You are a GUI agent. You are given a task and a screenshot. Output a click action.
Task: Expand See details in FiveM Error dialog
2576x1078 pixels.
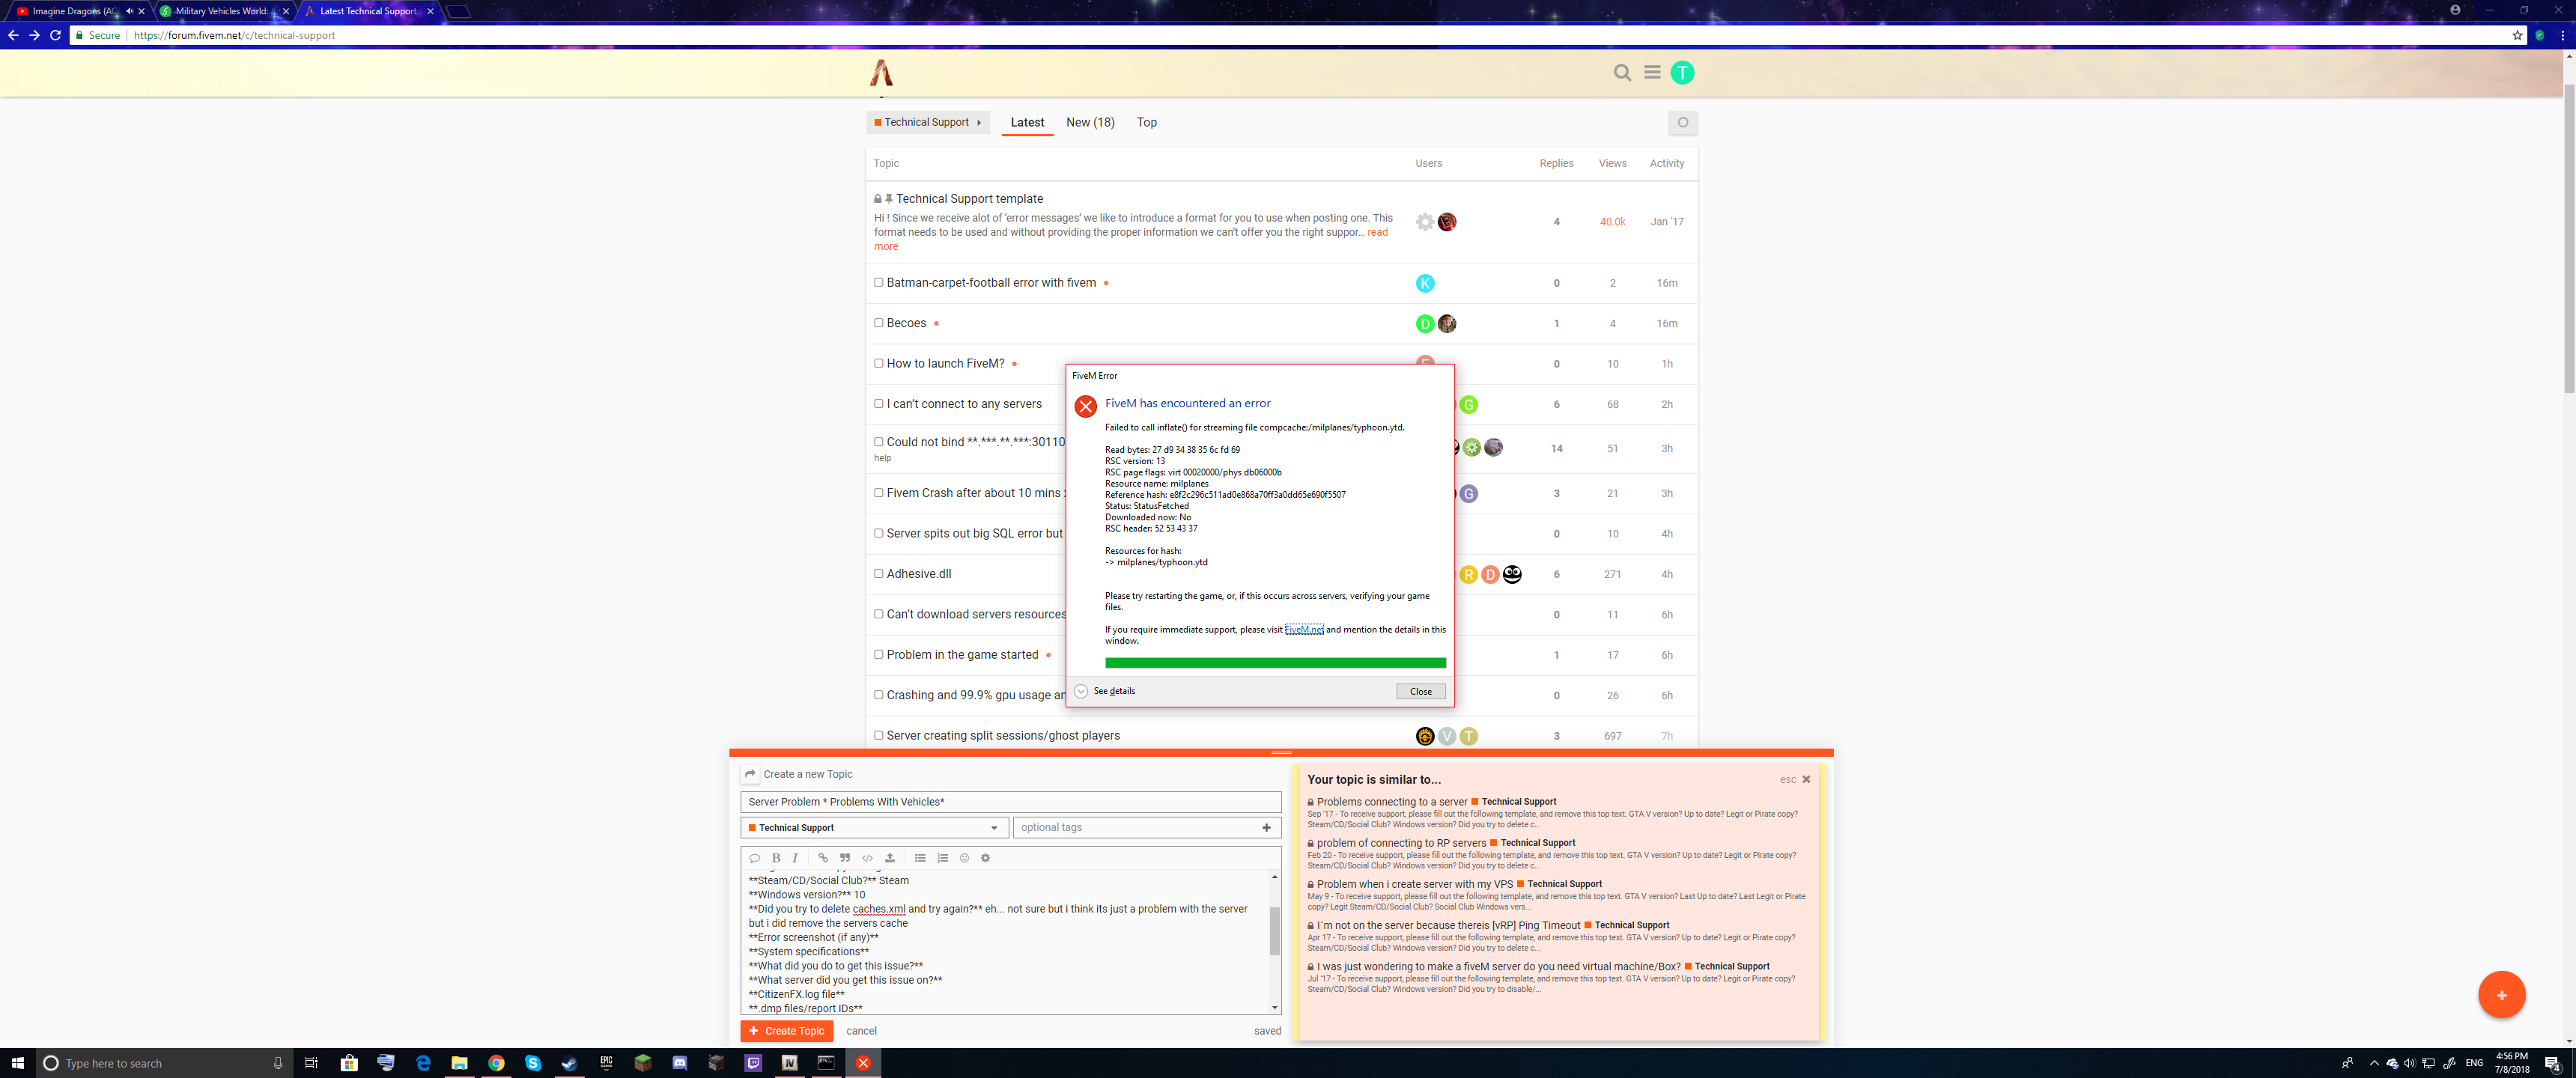coord(1105,691)
